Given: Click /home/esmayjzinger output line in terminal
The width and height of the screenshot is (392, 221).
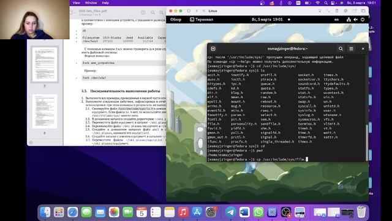Looking at the screenshot, I should (225, 155).
